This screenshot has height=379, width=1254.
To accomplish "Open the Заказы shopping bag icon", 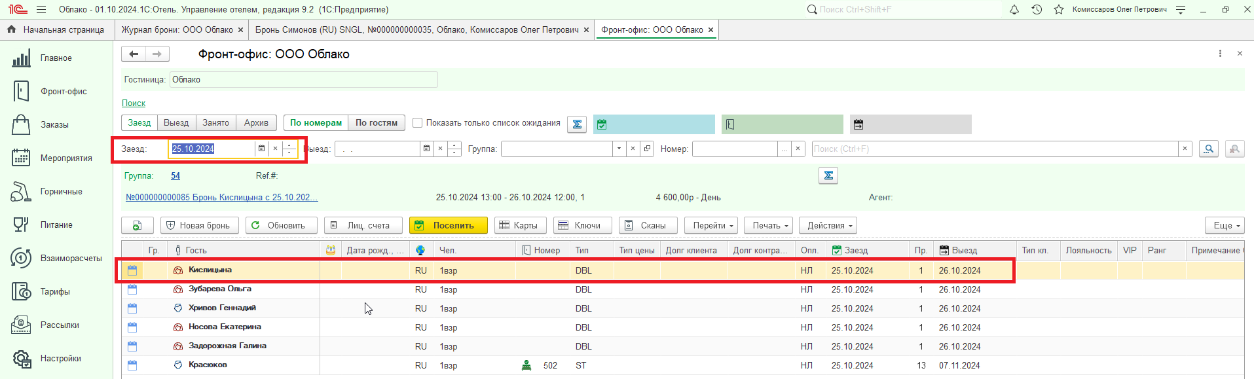I will 21,125.
